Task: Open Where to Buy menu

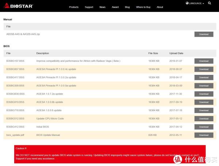Action: click(143, 7)
